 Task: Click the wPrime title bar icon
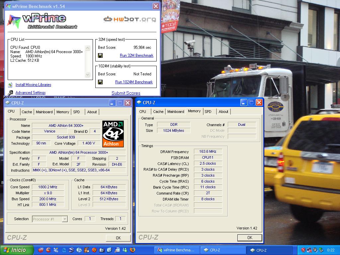[8, 6]
